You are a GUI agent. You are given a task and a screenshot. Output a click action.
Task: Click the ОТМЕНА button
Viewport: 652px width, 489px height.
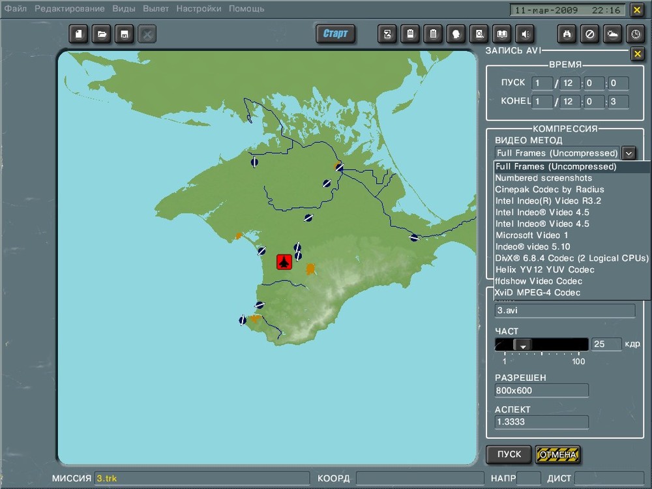[x=557, y=454]
